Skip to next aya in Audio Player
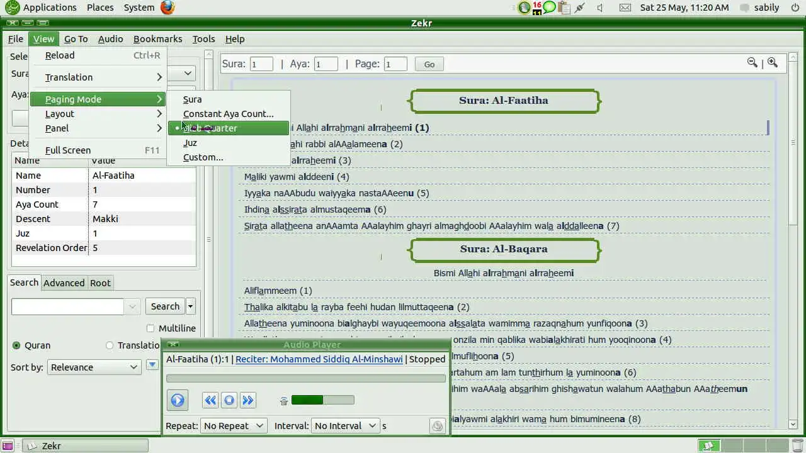806x453 pixels. pyautogui.click(x=248, y=400)
